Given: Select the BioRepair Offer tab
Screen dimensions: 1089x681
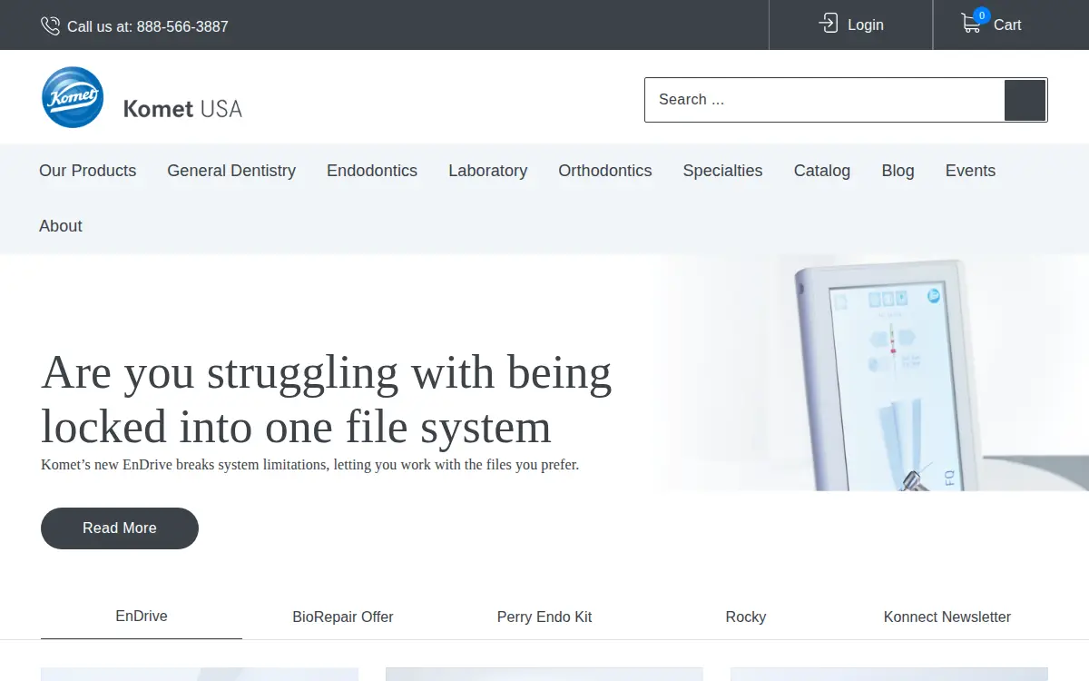Looking at the screenshot, I should click(343, 617).
